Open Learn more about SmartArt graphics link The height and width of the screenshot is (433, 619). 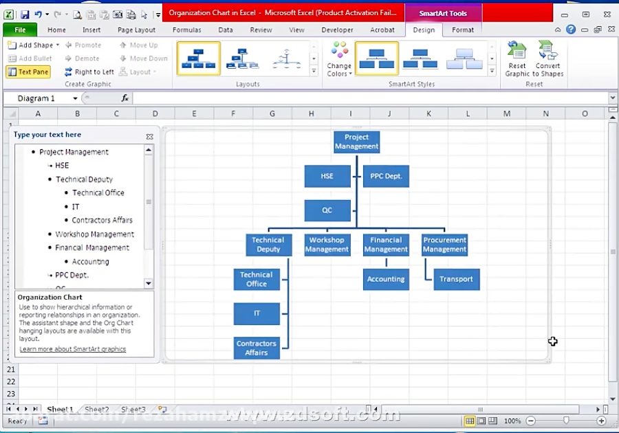73,349
